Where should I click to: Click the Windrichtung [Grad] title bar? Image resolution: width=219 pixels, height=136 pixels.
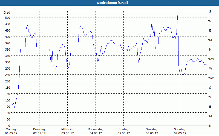click(109, 3)
